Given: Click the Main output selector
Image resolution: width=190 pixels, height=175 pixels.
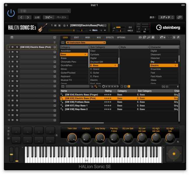Looking at the screenshot, I should 95,30.
